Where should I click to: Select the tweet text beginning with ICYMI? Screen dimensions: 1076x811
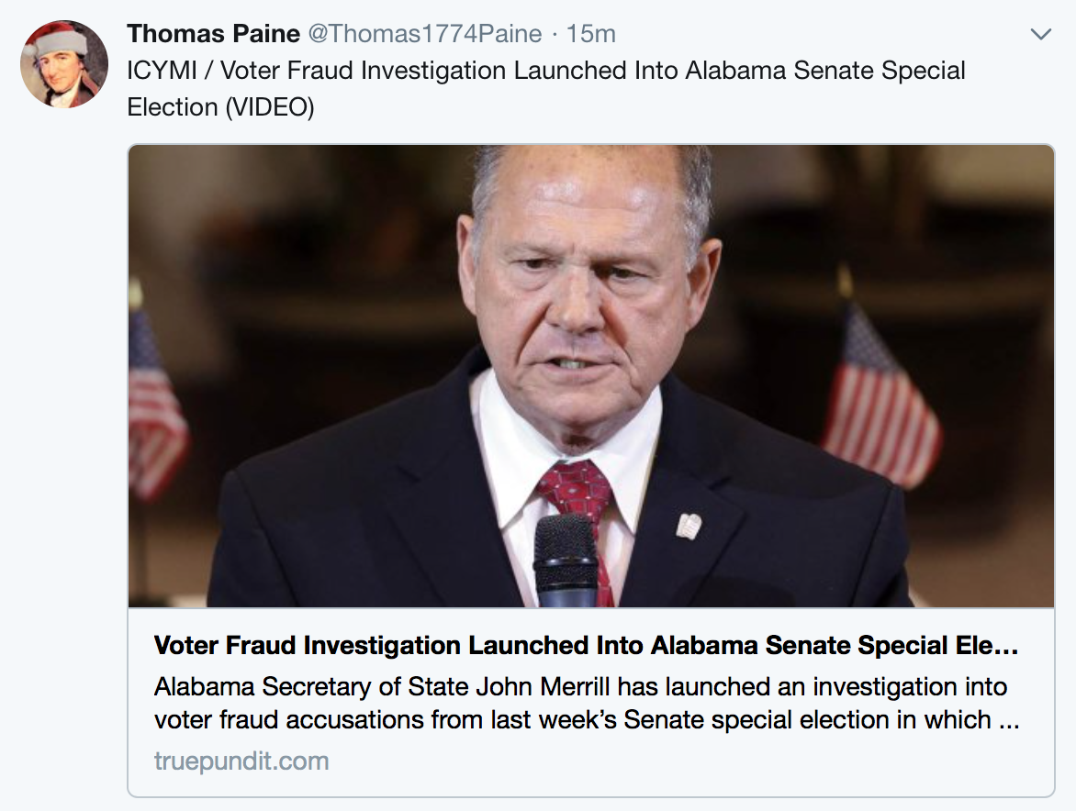pyautogui.click(x=546, y=88)
